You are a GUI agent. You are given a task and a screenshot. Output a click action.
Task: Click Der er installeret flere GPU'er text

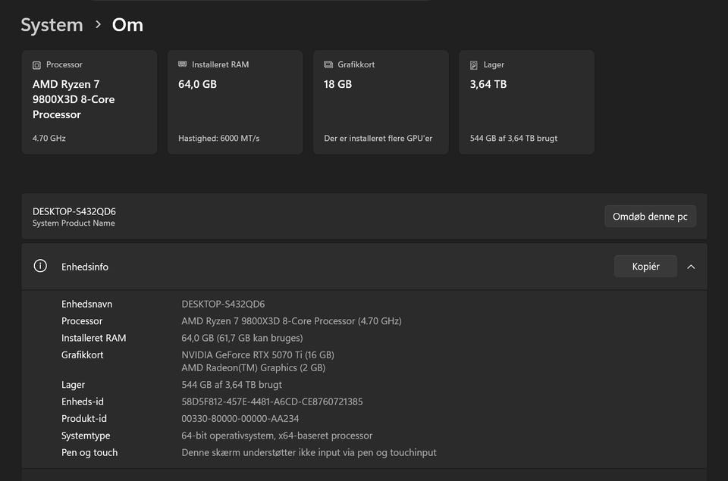coord(378,138)
